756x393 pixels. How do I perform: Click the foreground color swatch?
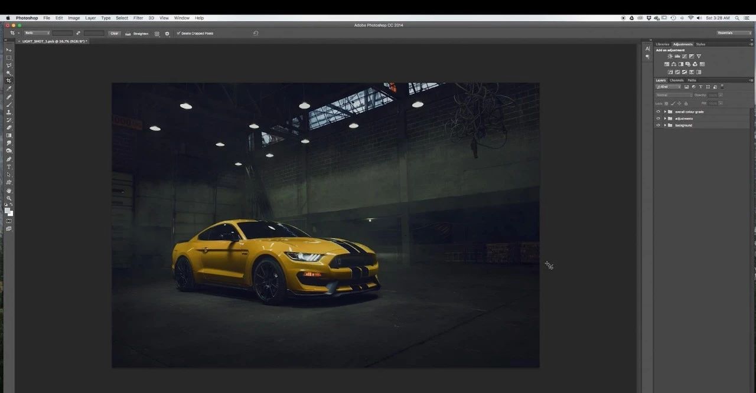pos(7,211)
